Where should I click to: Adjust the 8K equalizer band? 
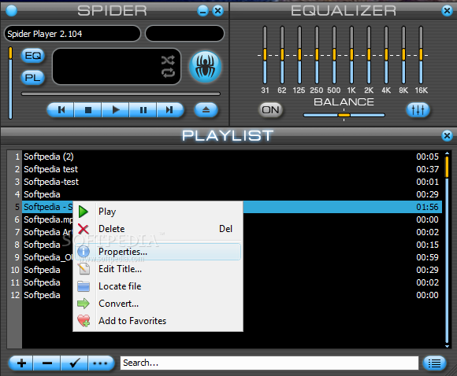[x=403, y=55]
